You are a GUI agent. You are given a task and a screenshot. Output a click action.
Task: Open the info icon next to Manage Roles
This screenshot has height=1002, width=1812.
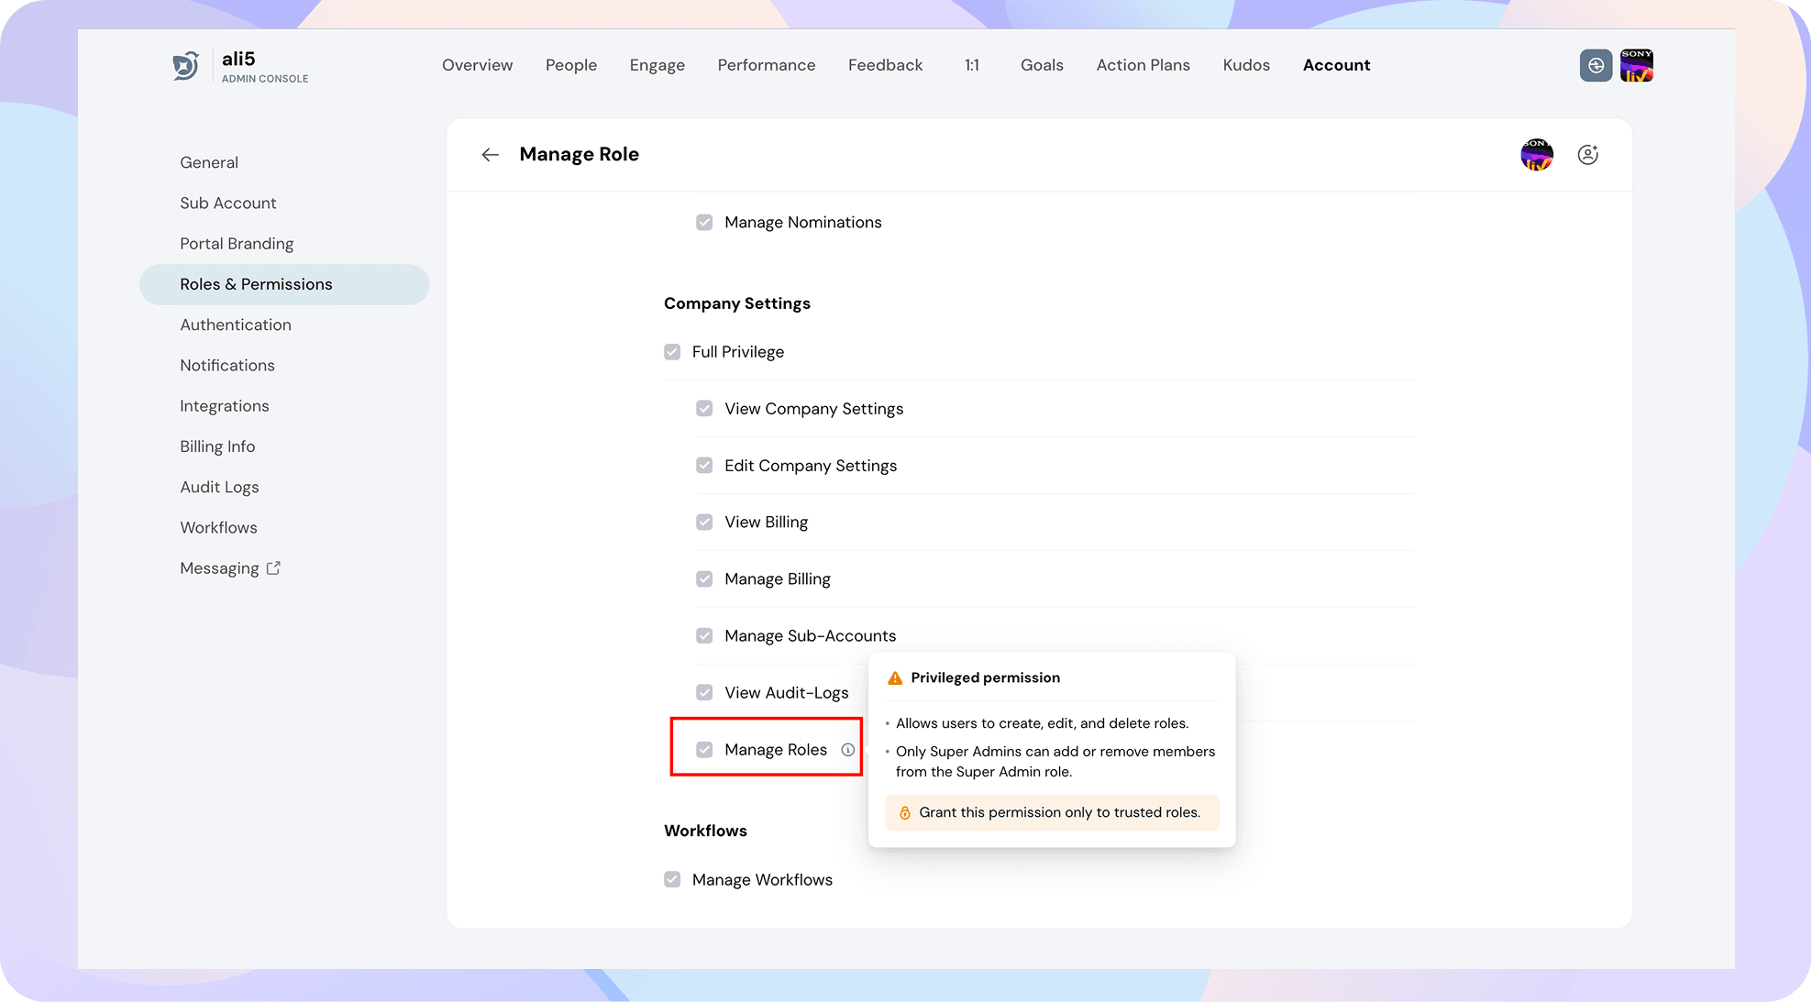(x=848, y=750)
